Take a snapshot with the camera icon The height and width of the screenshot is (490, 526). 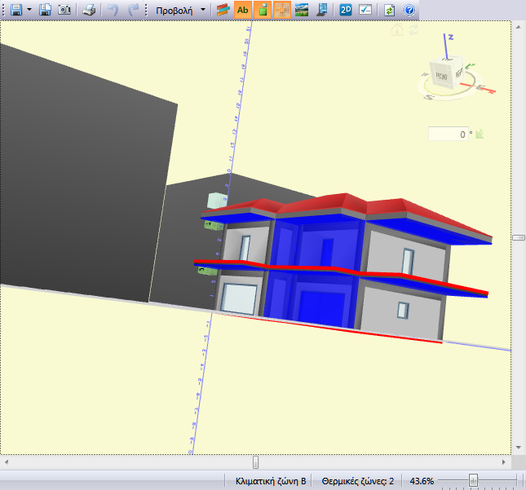point(64,11)
